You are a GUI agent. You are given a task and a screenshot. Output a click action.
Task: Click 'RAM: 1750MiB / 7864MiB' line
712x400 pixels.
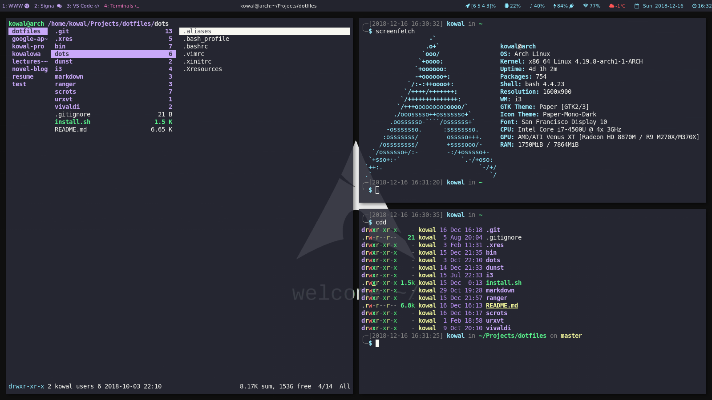point(539,144)
